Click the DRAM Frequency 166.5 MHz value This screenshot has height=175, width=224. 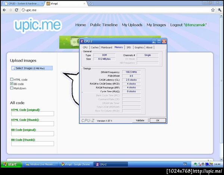click(x=131, y=72)
